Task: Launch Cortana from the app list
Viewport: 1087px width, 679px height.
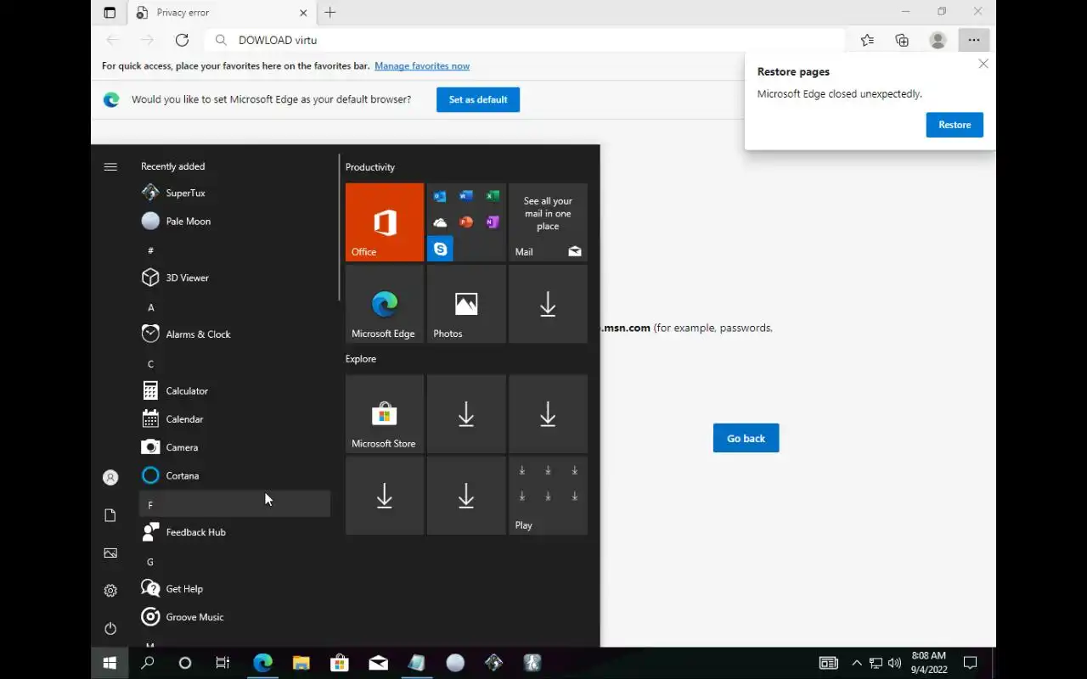Action: [234, 475]
